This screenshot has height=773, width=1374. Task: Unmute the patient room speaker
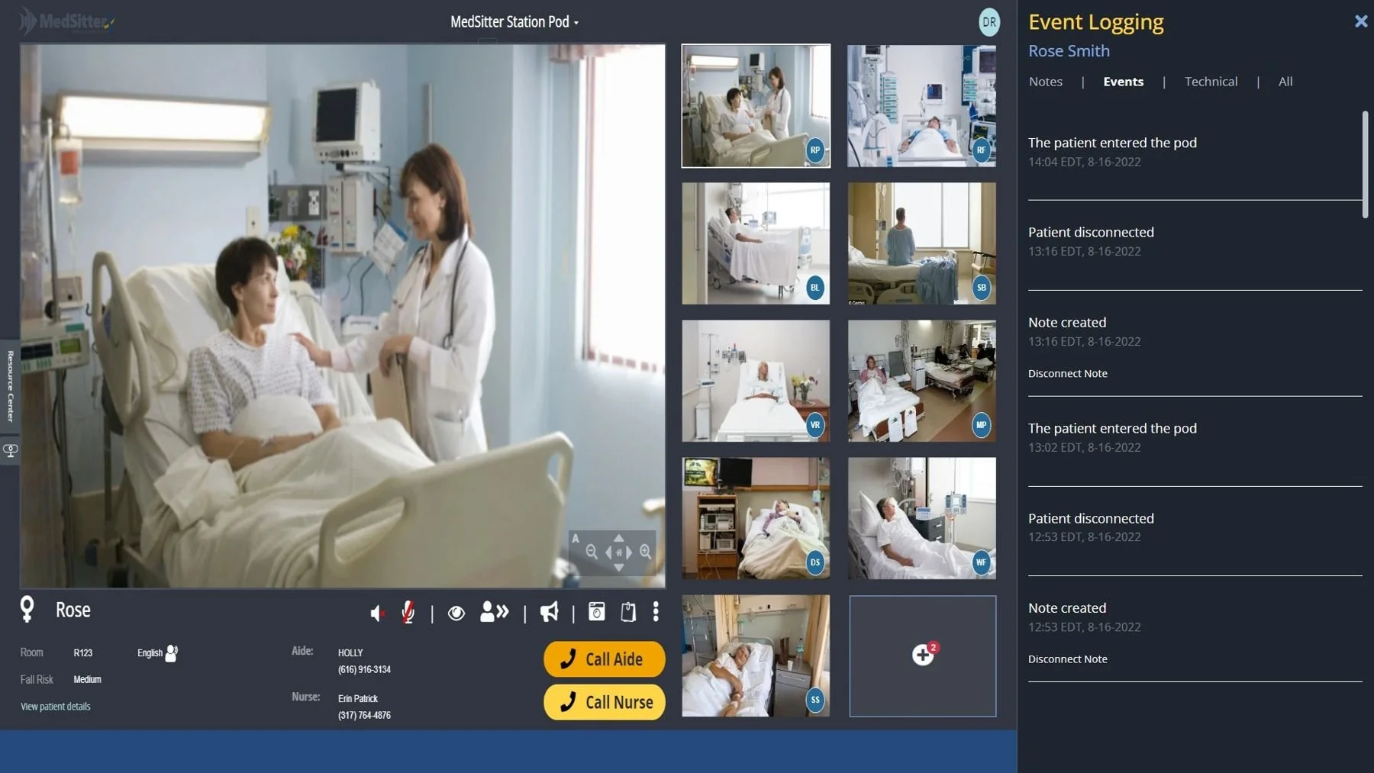pyautogui.click(x=377, y=613)
